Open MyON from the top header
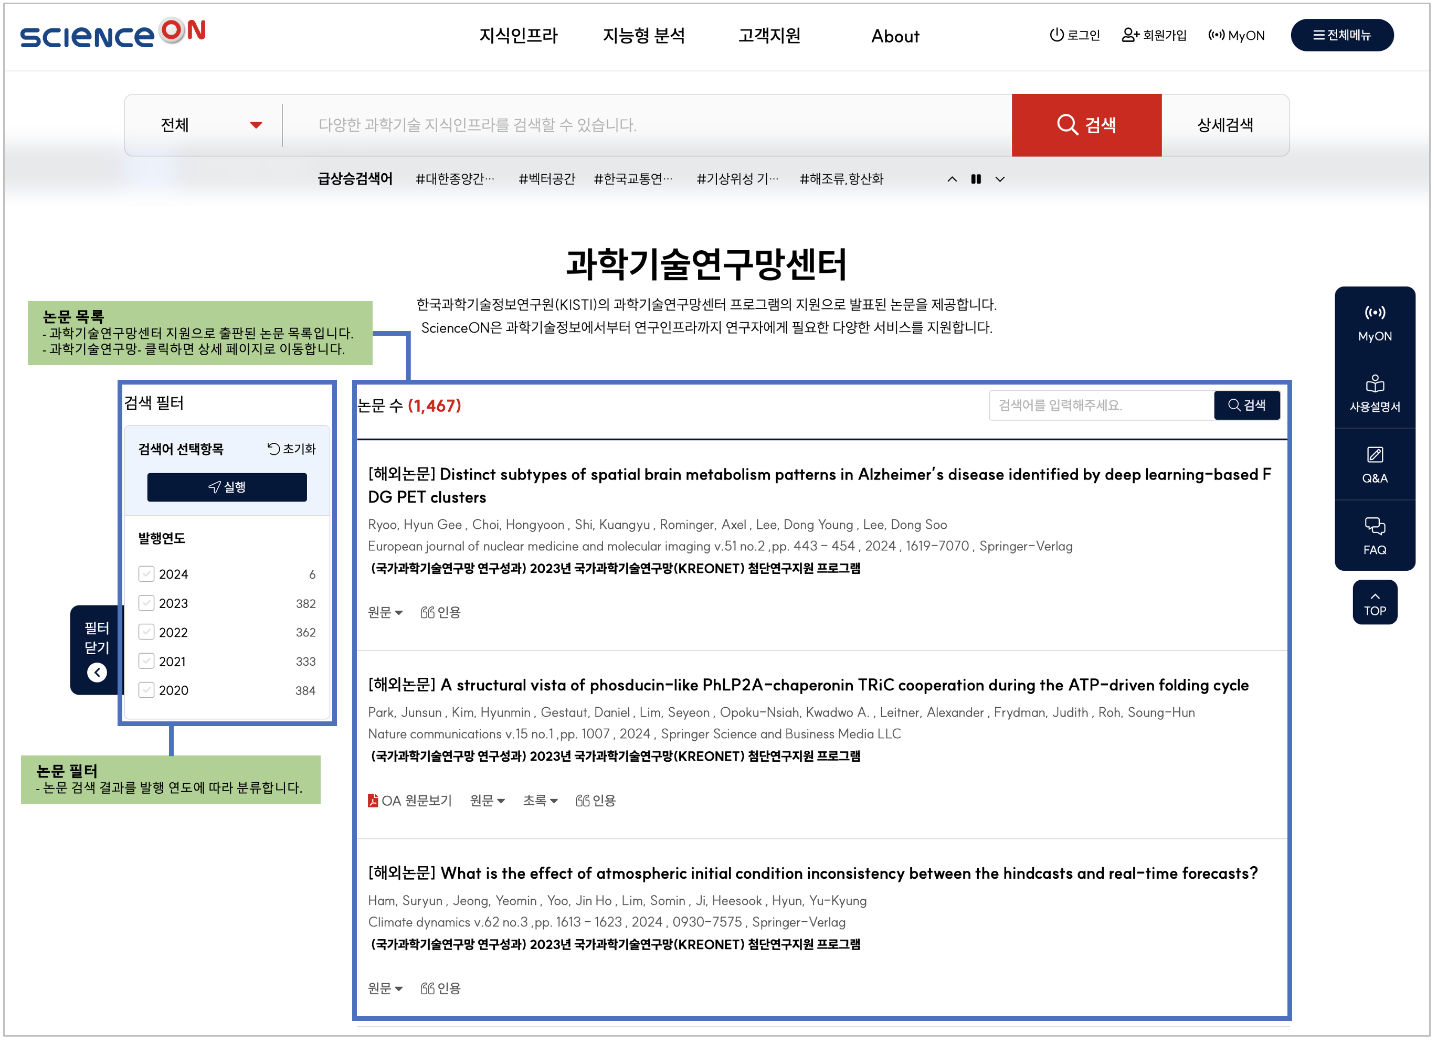 point(1237,36)
